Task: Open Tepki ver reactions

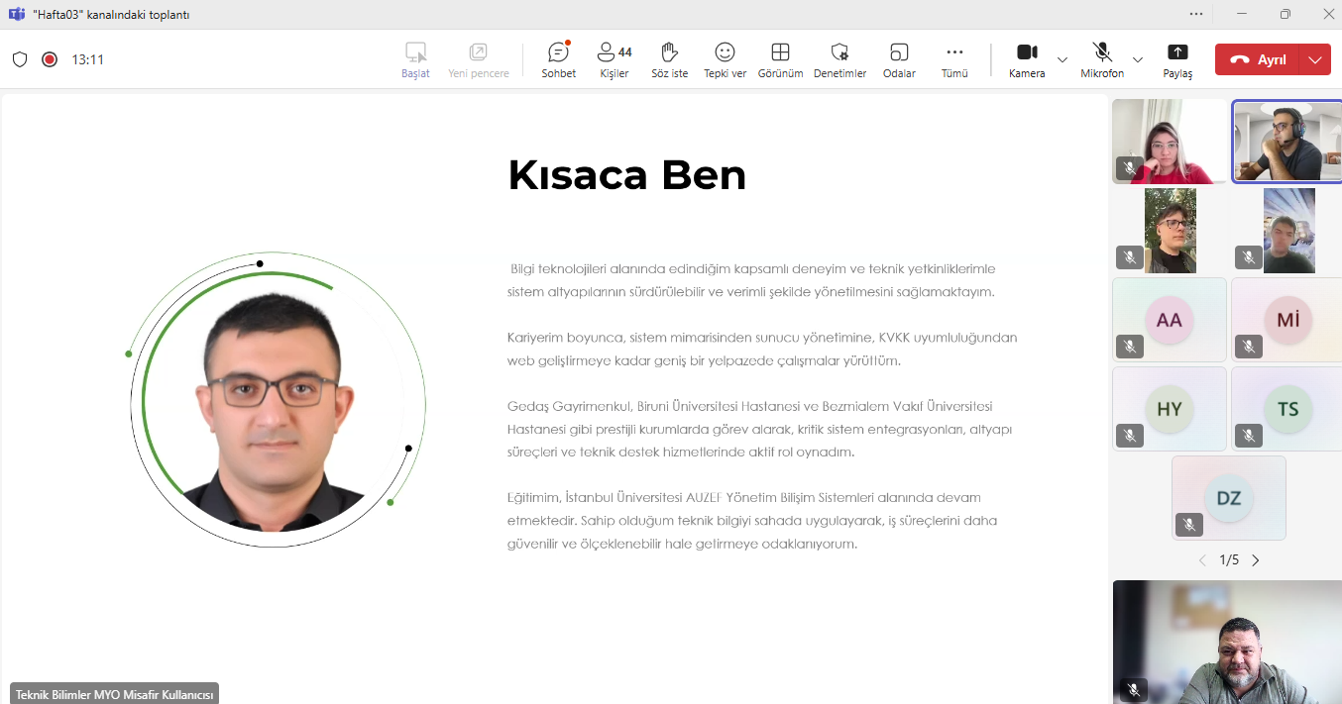Action: (x=725, y=59)
